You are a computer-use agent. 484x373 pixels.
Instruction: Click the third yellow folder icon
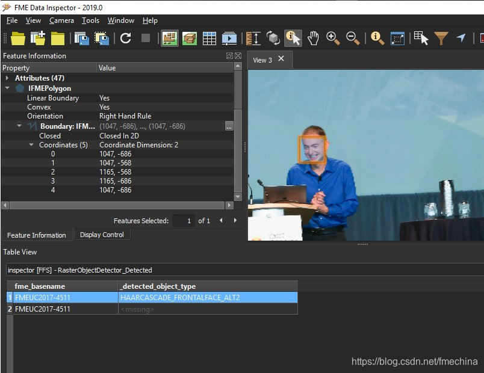58,39
